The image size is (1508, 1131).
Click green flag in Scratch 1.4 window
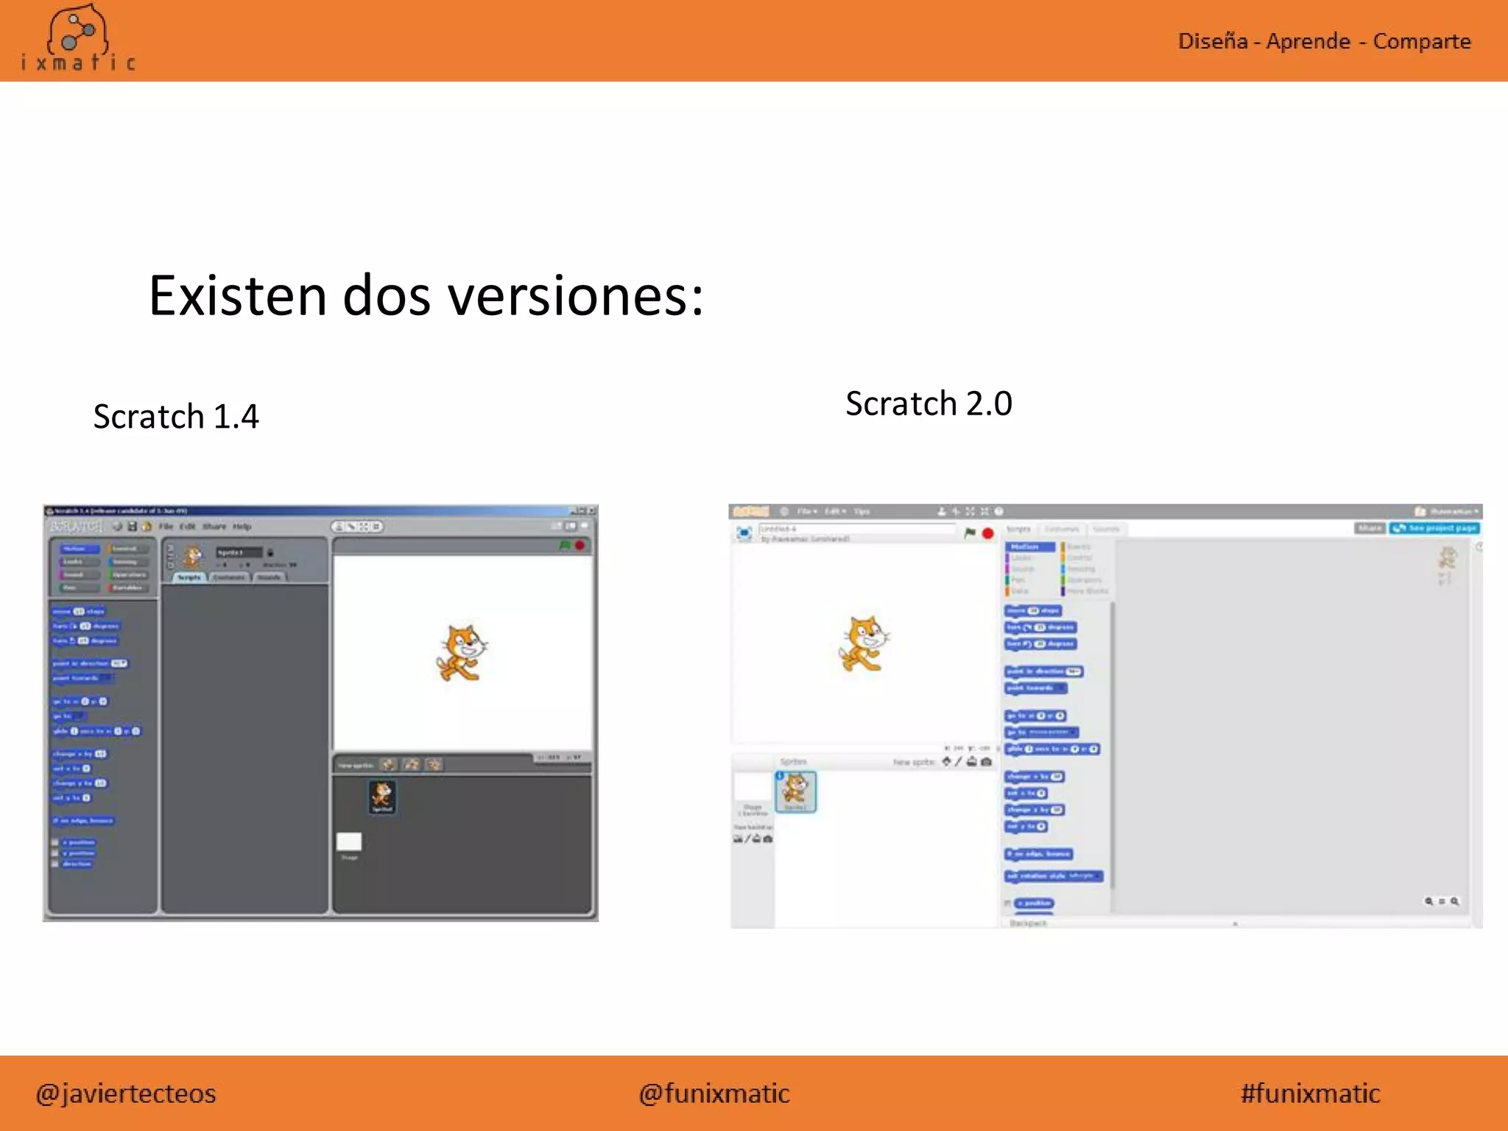[565, 546]
